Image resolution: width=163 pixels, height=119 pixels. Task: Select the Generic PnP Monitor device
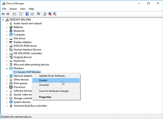[x=29, y=72]
